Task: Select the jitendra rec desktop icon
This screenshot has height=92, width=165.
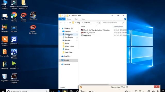Action: 4,17
